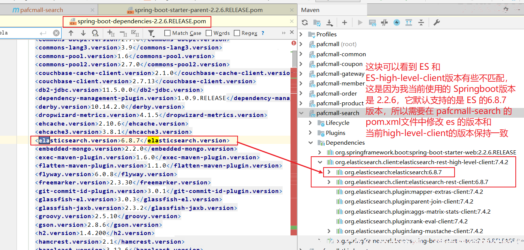The image size is (524, 250).
Task: Select all occurrences icon
Action: [x=136, y=33]
